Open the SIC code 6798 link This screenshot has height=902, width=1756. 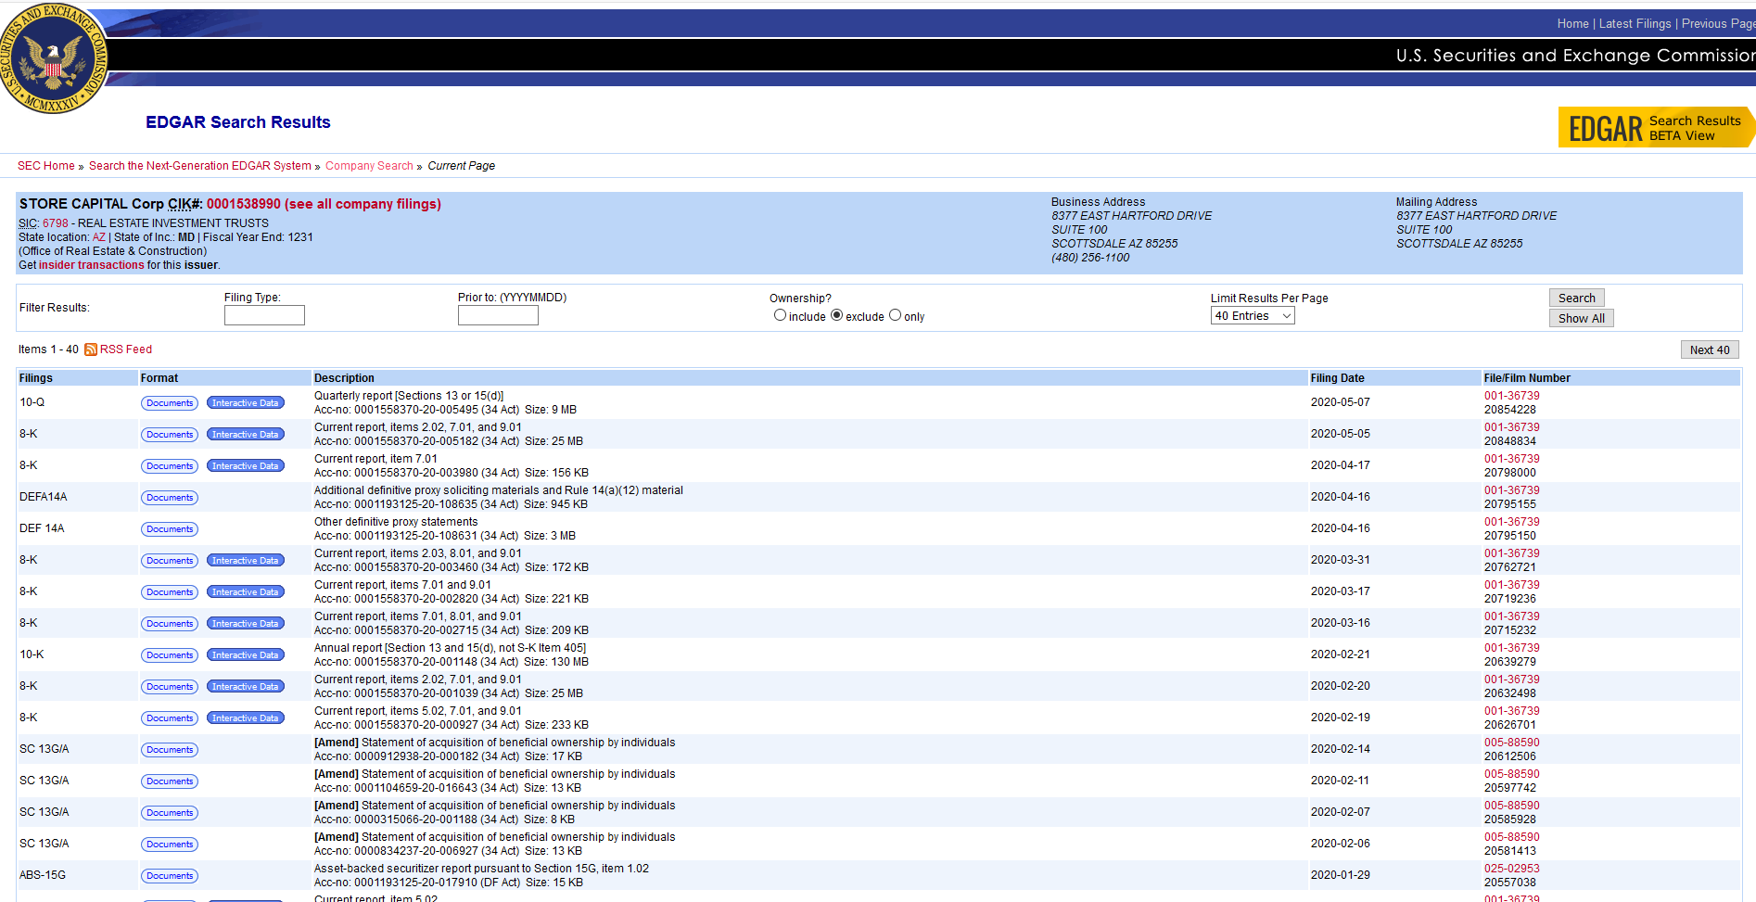pos(56,223)
